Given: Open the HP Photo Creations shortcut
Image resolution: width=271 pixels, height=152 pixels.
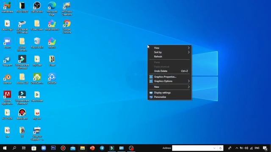Looking at the screenshot, I should 67,8.
